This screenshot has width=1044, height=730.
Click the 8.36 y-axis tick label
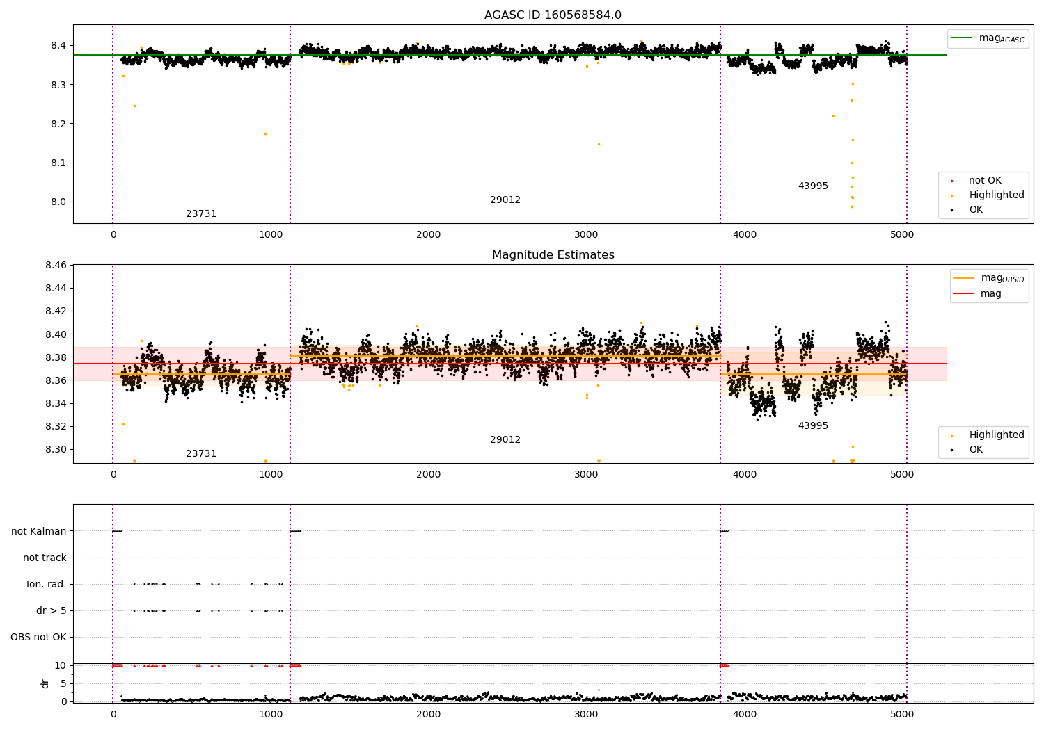click(56, 380)
